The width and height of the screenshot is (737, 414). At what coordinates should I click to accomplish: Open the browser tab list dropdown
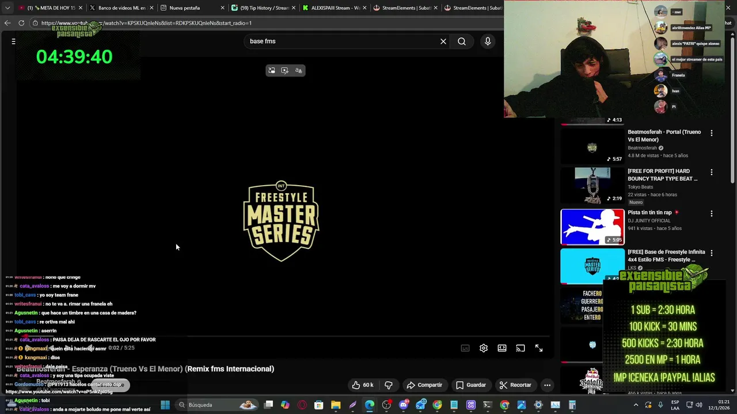(x=7, y=8)
